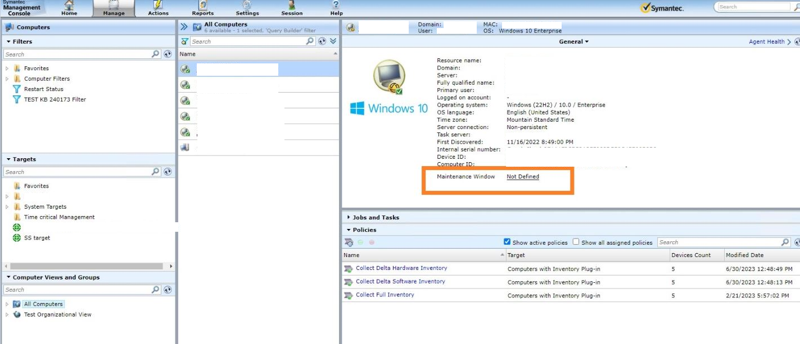Viewport: 800px width, 344px height.
Task: Collapse the Policies section
Action: 364,230
